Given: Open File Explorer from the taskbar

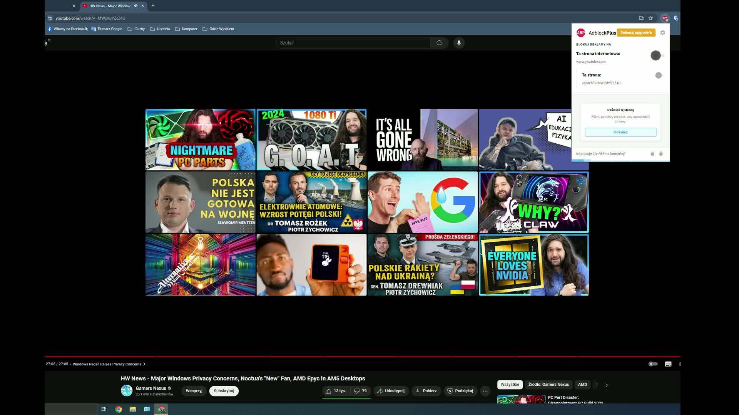Looking at the screenshot, I should click(133, 409).
